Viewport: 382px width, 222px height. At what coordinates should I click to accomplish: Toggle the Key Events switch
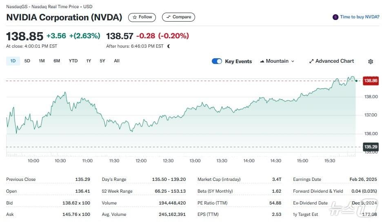(217, 61)
